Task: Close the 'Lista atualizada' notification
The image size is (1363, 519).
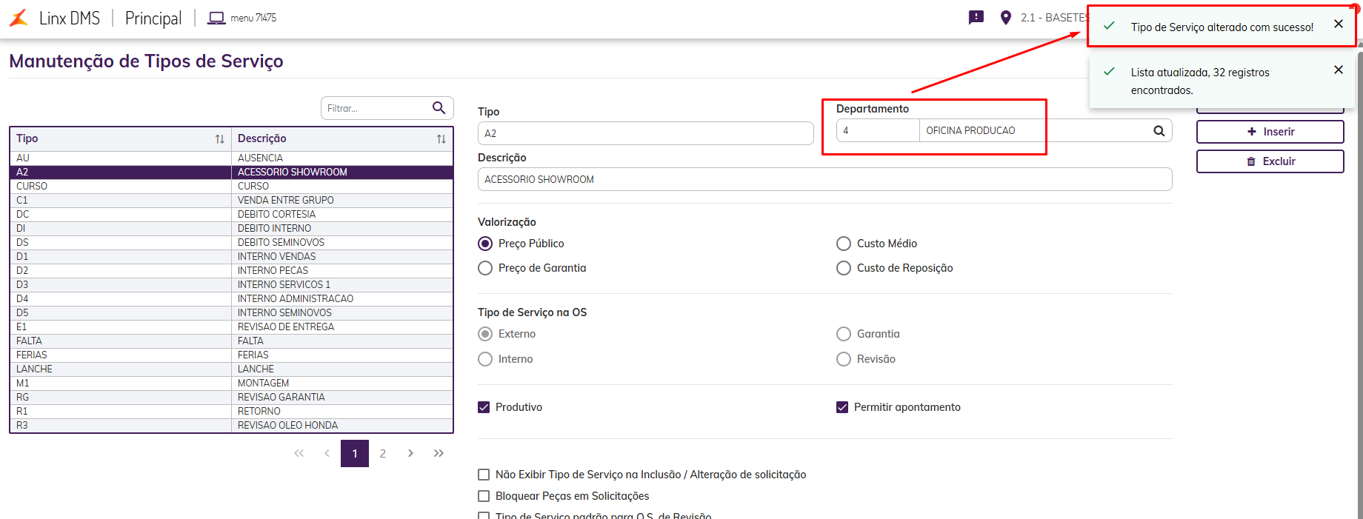Action: point(1339,70)
